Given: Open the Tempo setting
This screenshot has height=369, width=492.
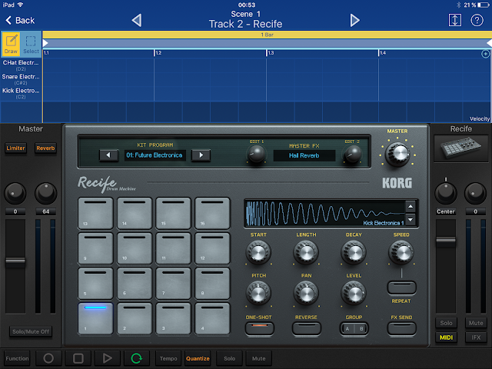Looking at the screenshot, I should point(168,358).
